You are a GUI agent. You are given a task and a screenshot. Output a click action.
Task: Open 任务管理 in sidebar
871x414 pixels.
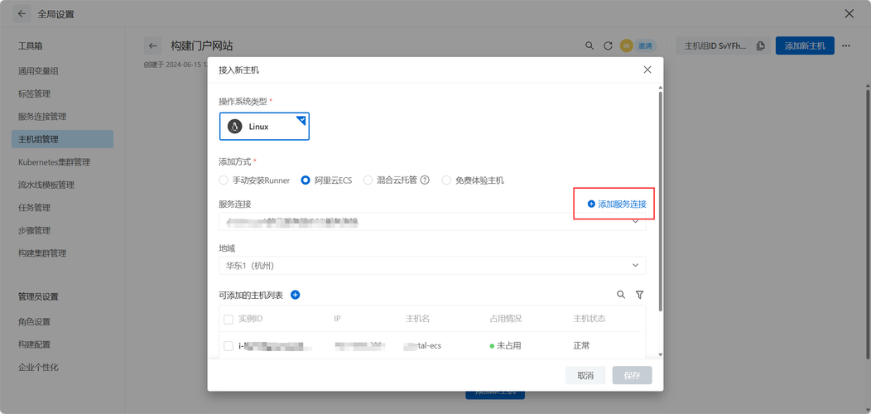tap(35, 208)
